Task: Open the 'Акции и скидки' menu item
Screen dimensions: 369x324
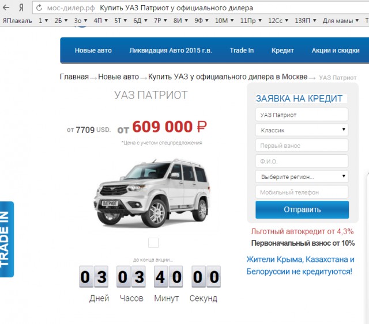Action: (x=336, y=50)
